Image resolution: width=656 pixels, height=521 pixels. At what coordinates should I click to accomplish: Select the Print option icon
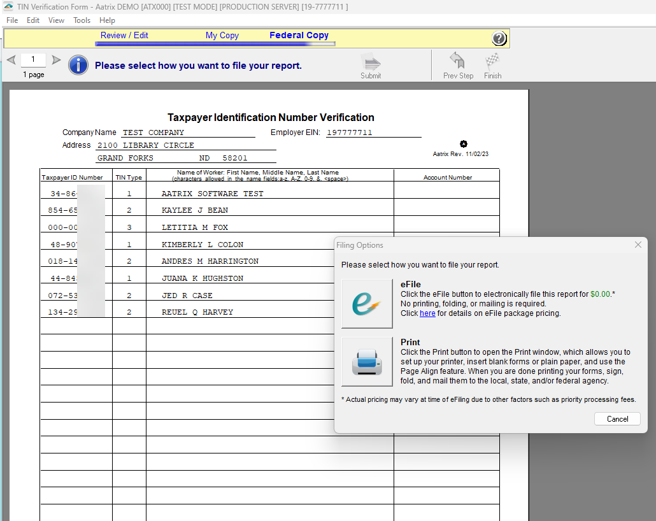pyautogui.click(x=367, y=362)
